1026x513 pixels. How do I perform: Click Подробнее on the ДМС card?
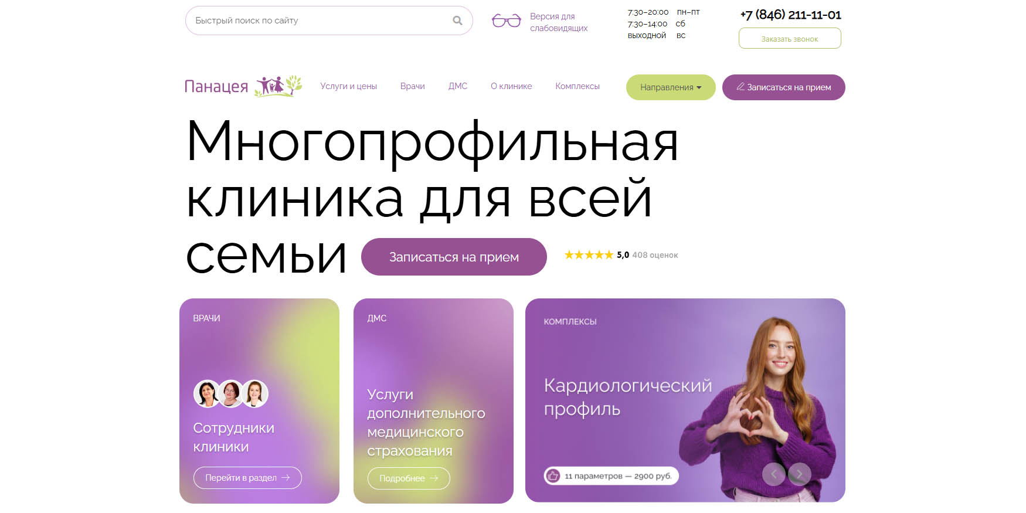[x=409, y=478]
